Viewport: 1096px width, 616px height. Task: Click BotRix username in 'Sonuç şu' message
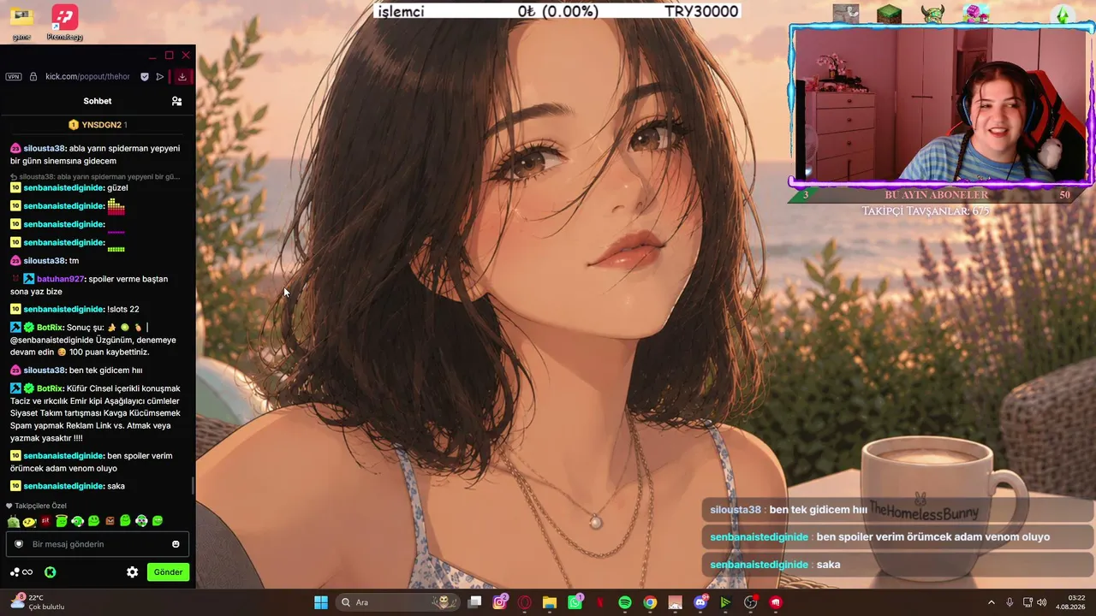[x=50, y=328]
